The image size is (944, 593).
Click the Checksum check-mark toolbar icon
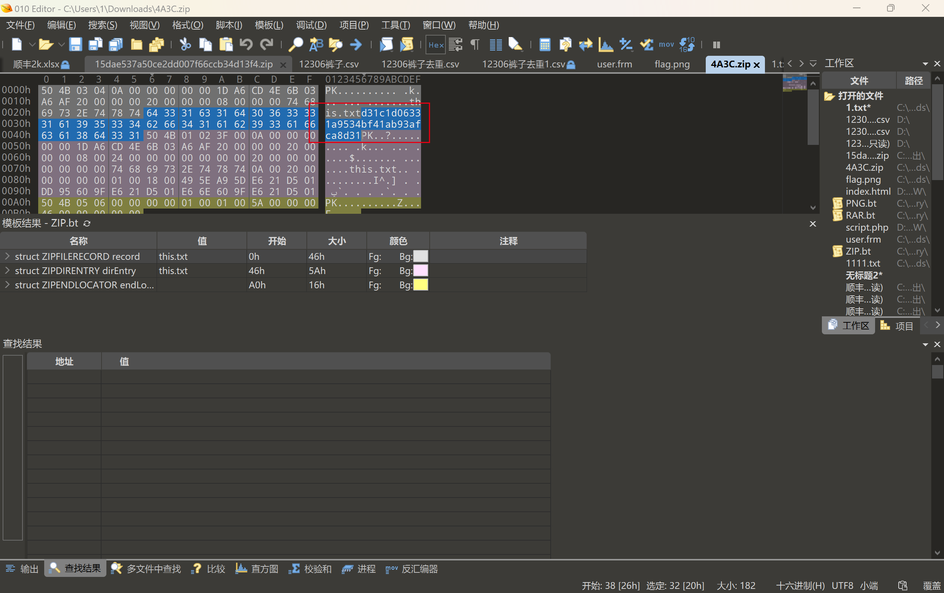click(x=647, y=44)
